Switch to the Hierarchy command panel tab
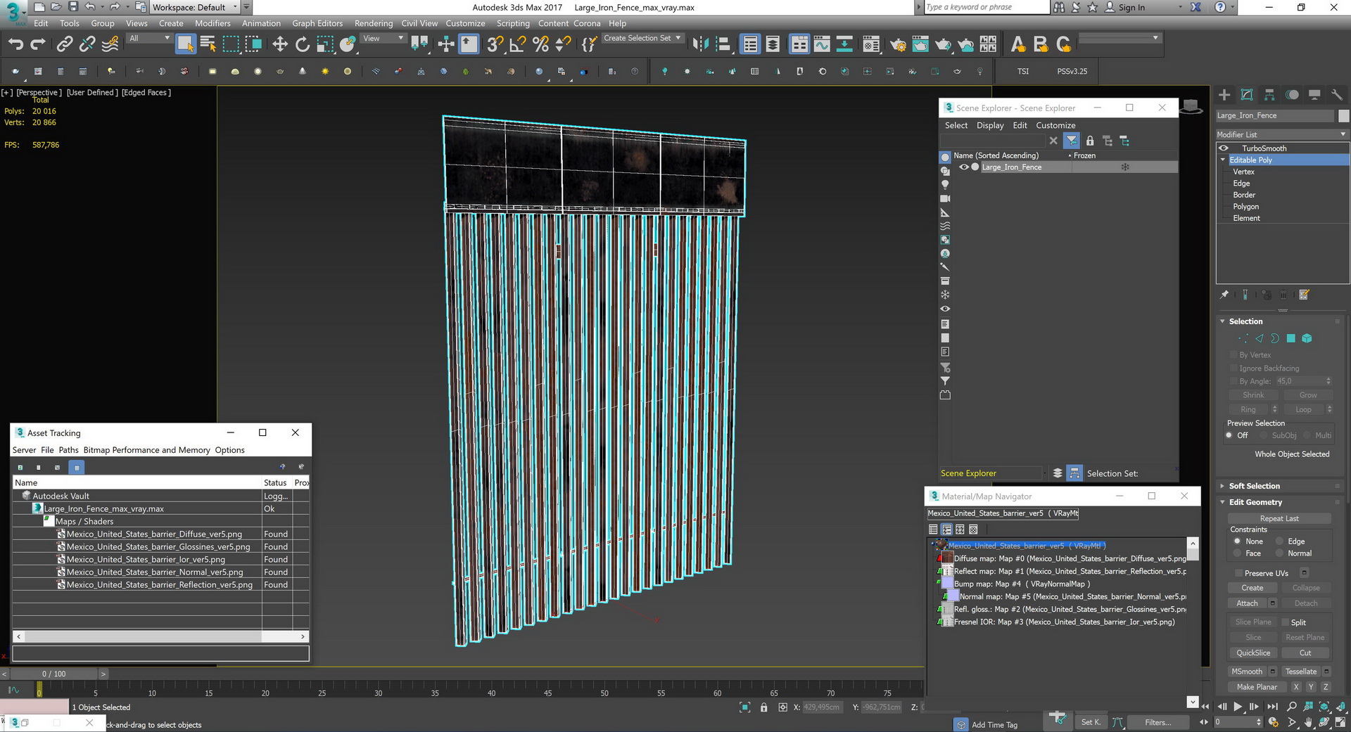Image resolution: width=1351 pixels, height=732 pixels. click(1269, 94)
